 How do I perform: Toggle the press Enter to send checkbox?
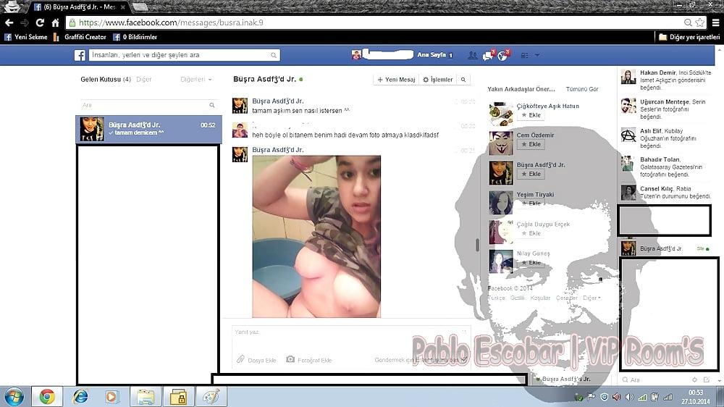point(463,359)
